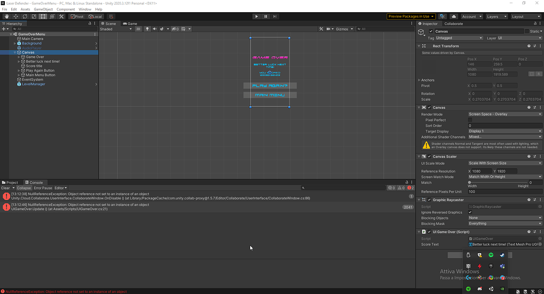Select the Hand tool in the toolbar
Image resolution: width=544 pixels, height=294 pixels.
6,16
